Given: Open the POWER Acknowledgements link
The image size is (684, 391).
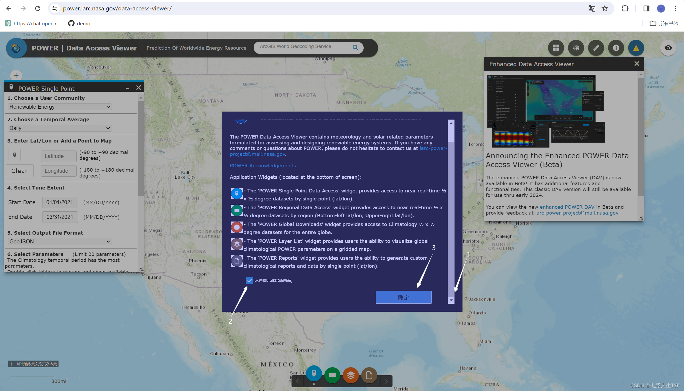Looking at the screenshot, I should click(x=263, y=166).
